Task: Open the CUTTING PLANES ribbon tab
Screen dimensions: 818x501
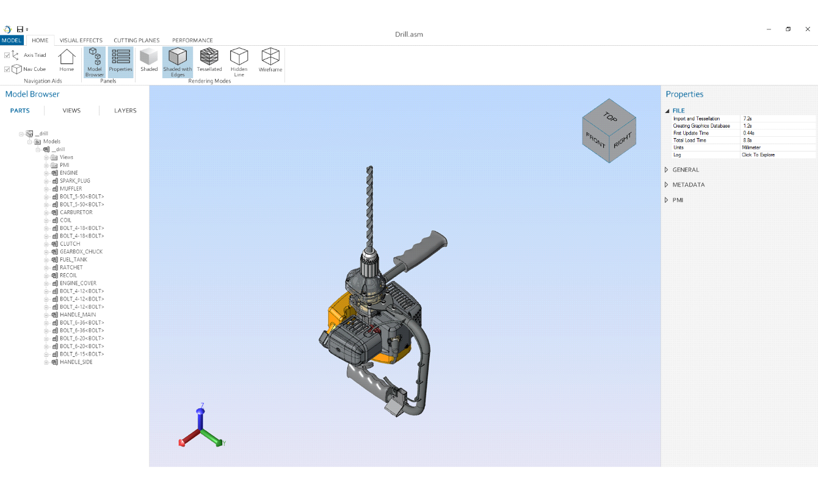Action: [136, 40]
